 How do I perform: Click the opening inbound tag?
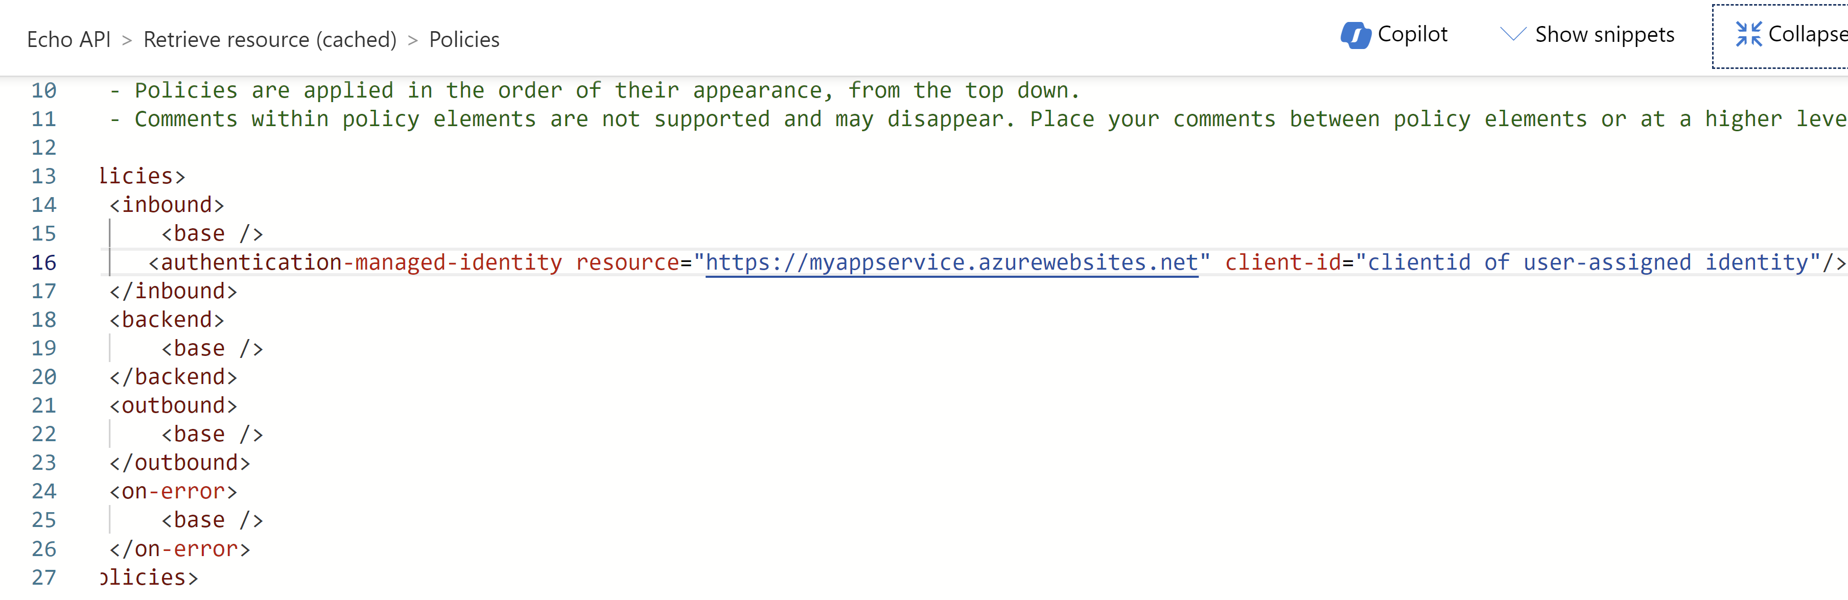pyautogui.click(x=167, y=205)
